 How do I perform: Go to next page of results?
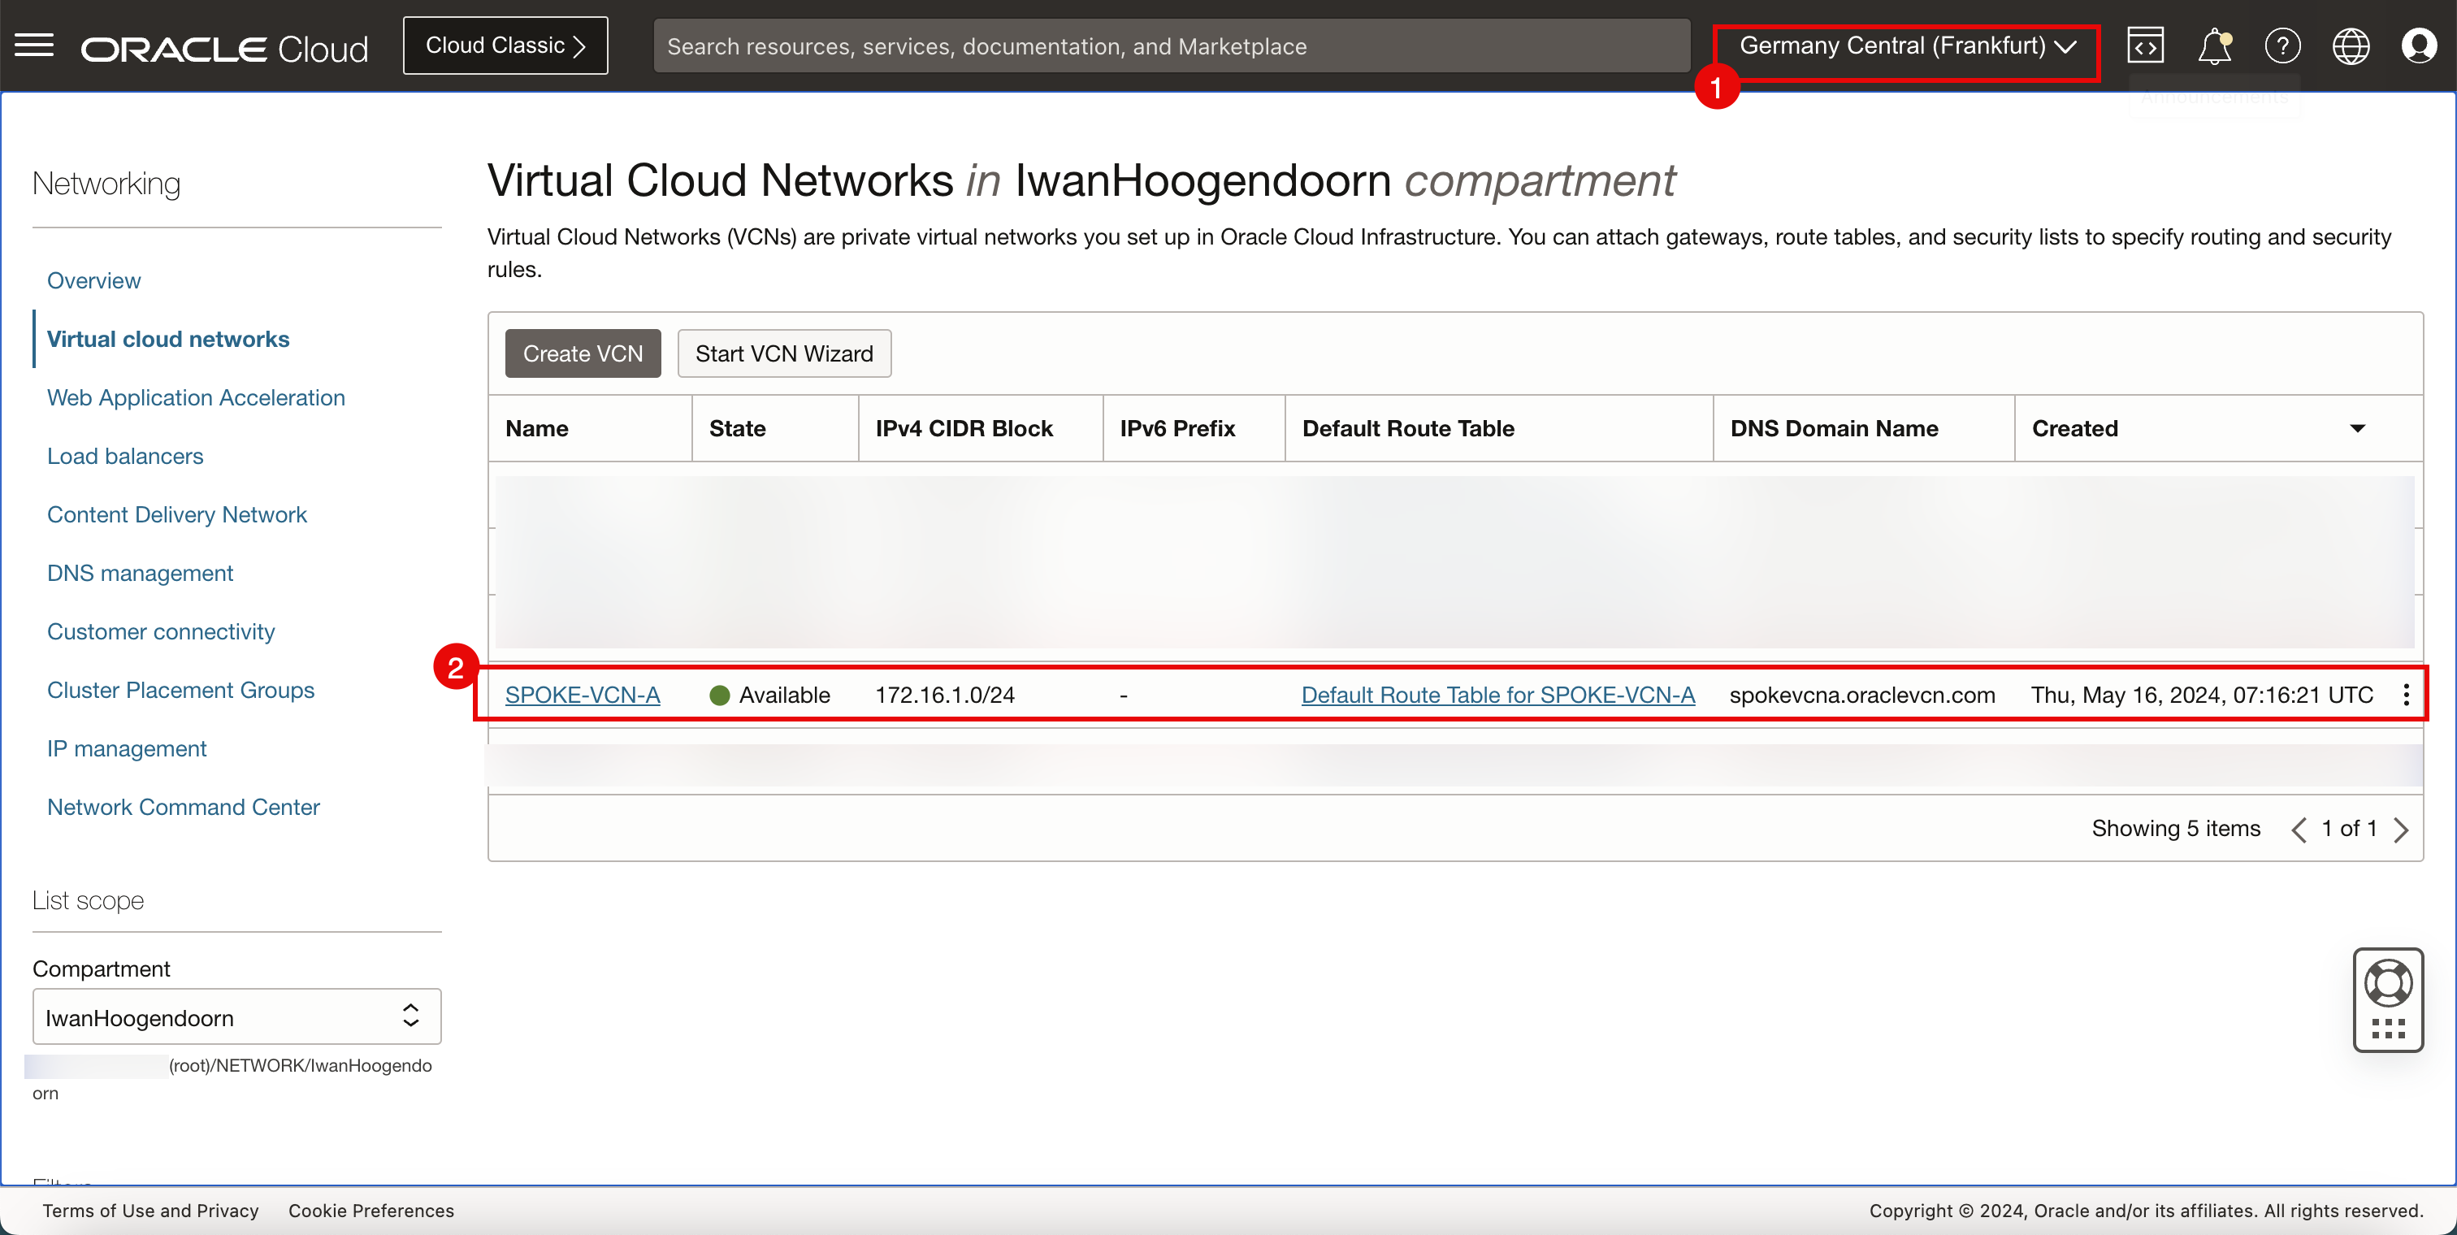[x=2402, y=830]
